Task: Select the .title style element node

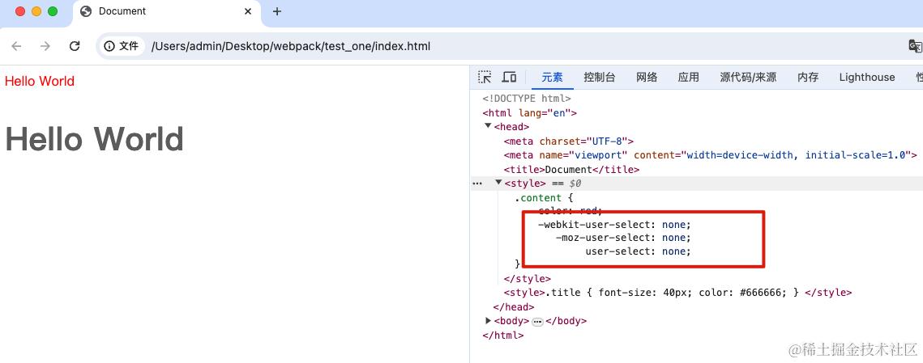Action: [x=677, y=293]
